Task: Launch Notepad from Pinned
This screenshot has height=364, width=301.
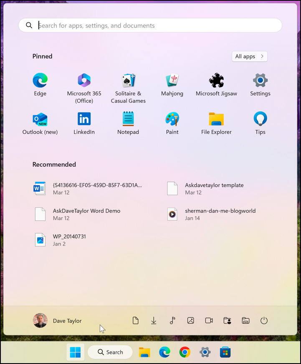Action: pyautogui.click(x=128, y=123)
